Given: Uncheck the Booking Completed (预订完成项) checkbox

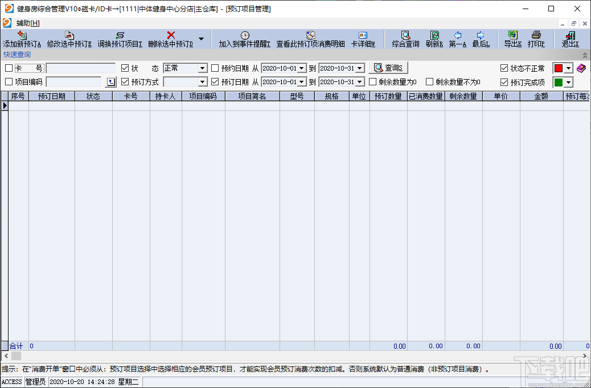Looking at the screenshot, I should point(504,82).
